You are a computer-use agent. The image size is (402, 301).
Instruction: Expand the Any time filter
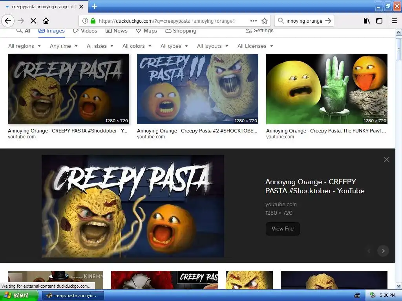coord(64,46)
